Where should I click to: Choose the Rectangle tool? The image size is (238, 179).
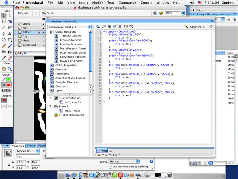10,40
